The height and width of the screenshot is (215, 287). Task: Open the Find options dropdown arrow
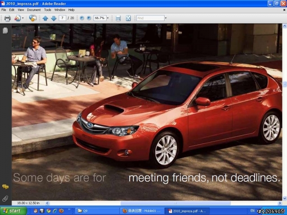165,18
